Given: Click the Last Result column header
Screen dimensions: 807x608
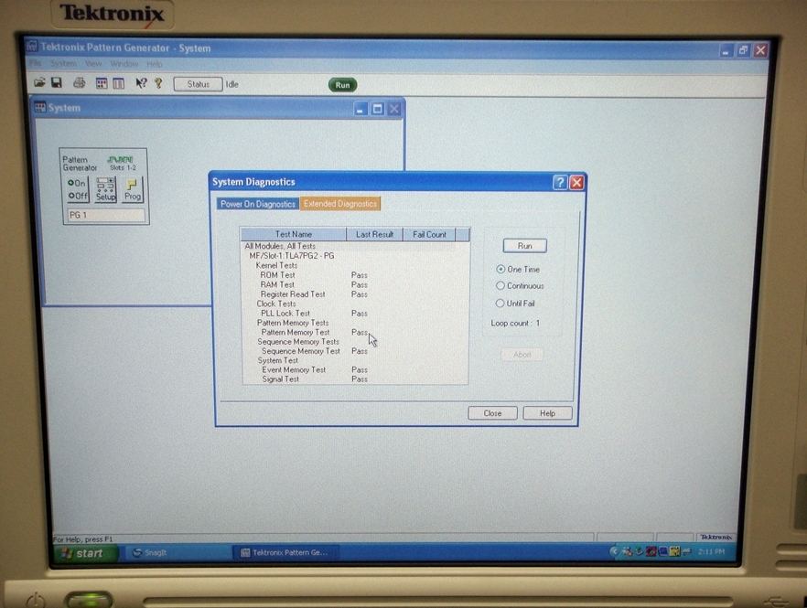Looking at the screenshot, I should [x=375, y=234].
